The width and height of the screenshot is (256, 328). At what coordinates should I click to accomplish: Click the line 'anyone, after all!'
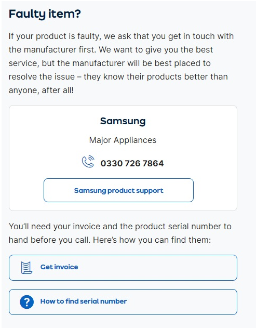click(x=41, y=90)
